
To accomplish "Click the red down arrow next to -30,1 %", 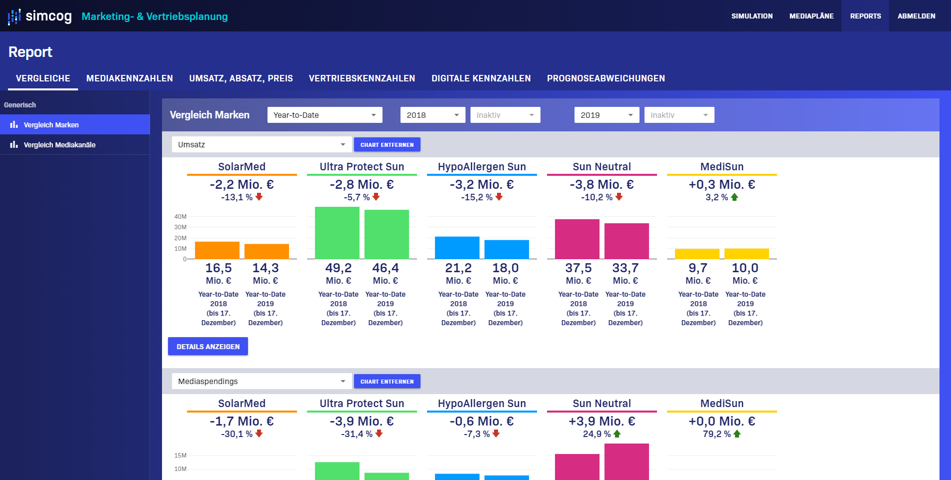I will click(x=259, y=434).
